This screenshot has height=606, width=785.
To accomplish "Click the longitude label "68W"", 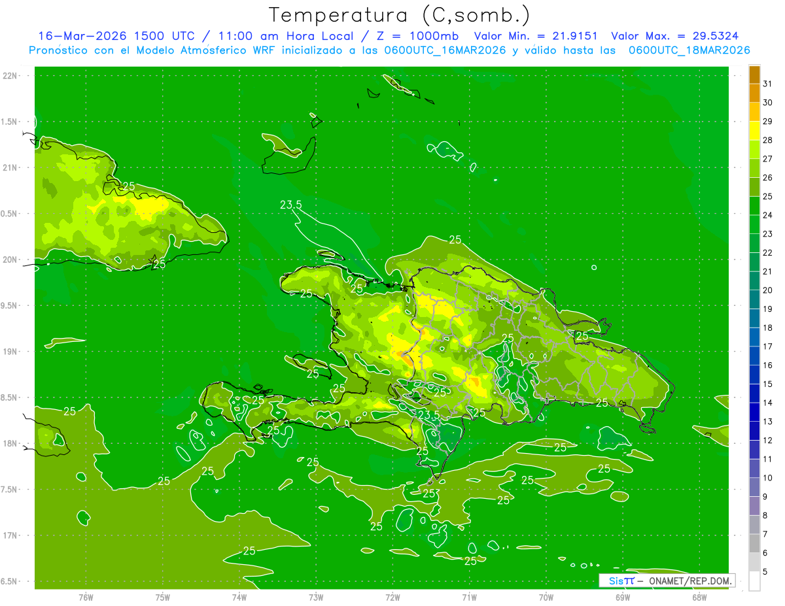I will coord(699,598).
